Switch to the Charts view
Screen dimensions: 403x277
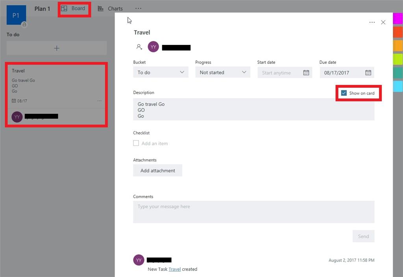point(110,9)
